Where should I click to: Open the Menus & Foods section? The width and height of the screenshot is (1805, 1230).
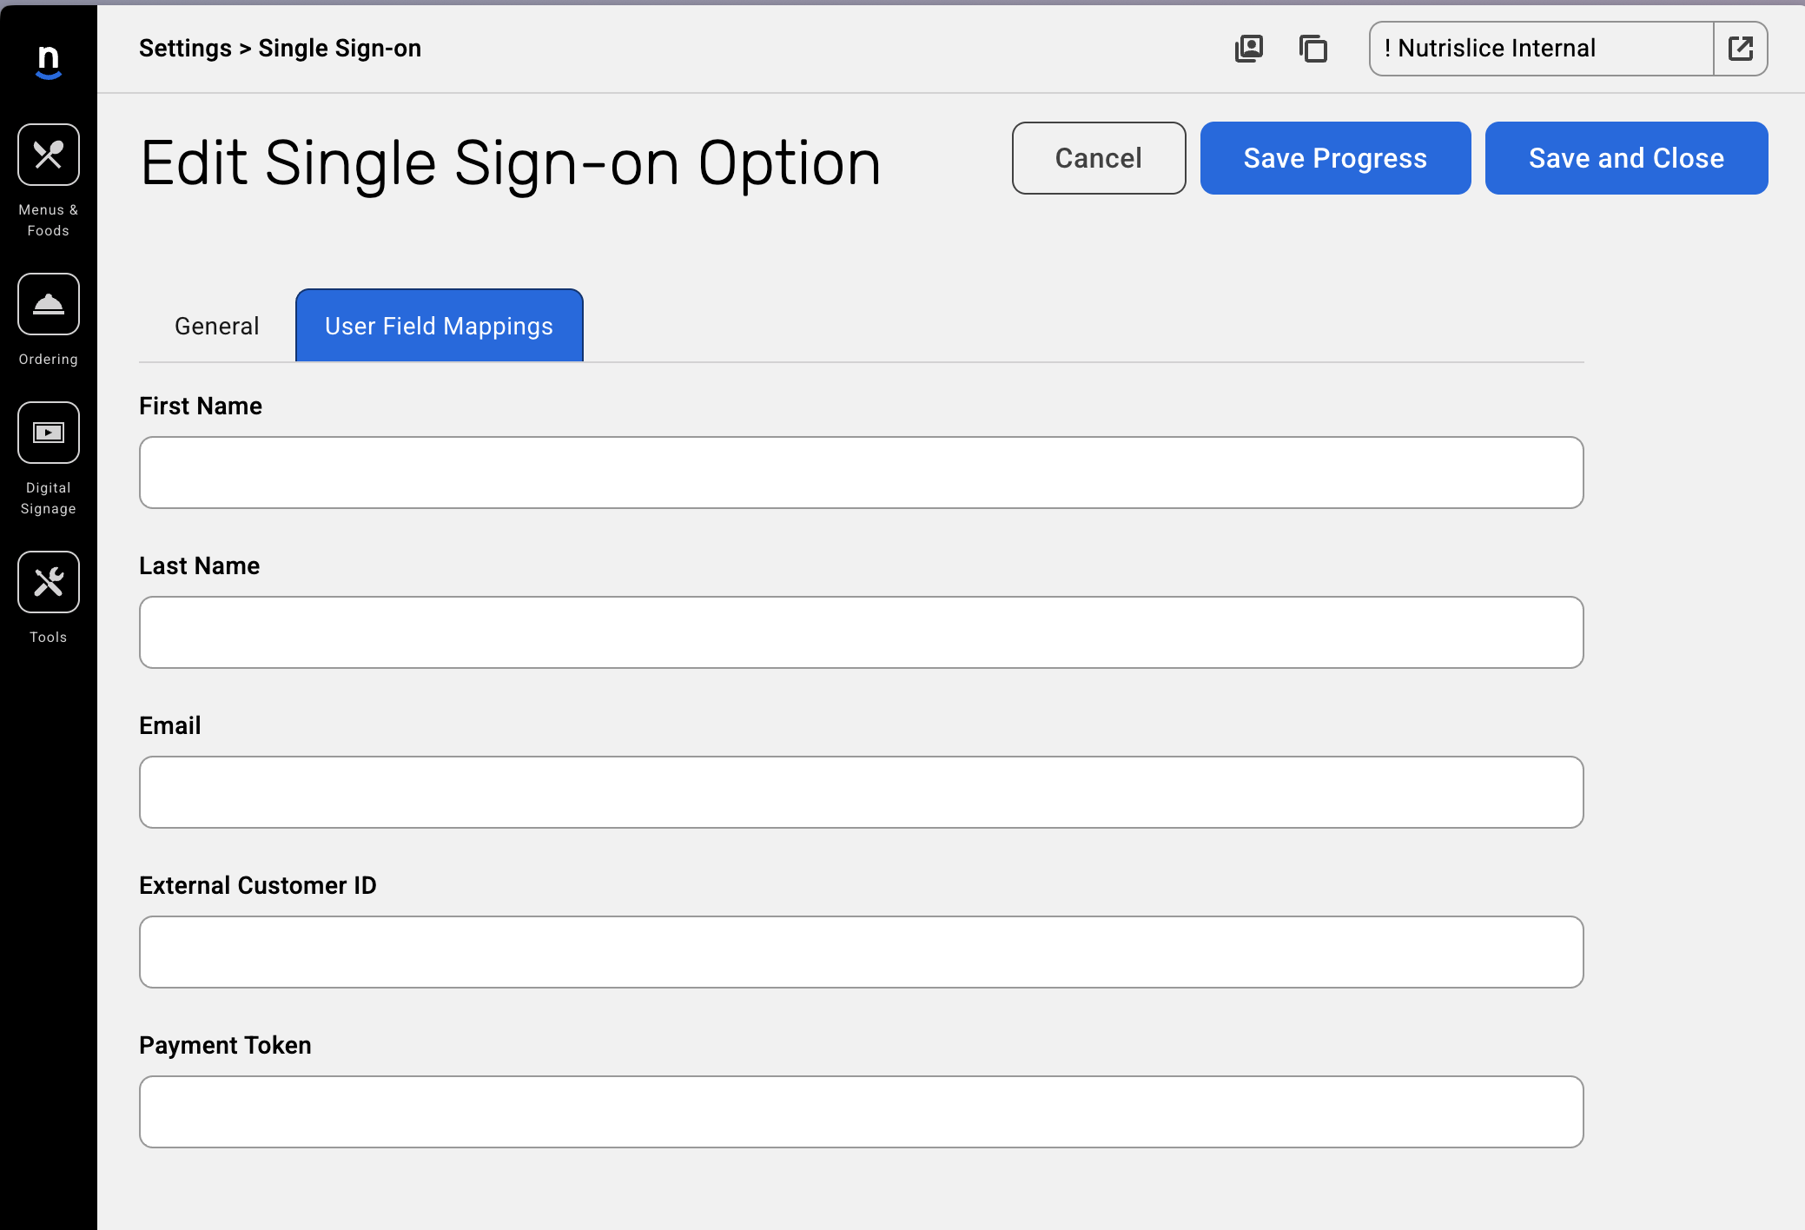pyautogui.click(x=49, y=155)
